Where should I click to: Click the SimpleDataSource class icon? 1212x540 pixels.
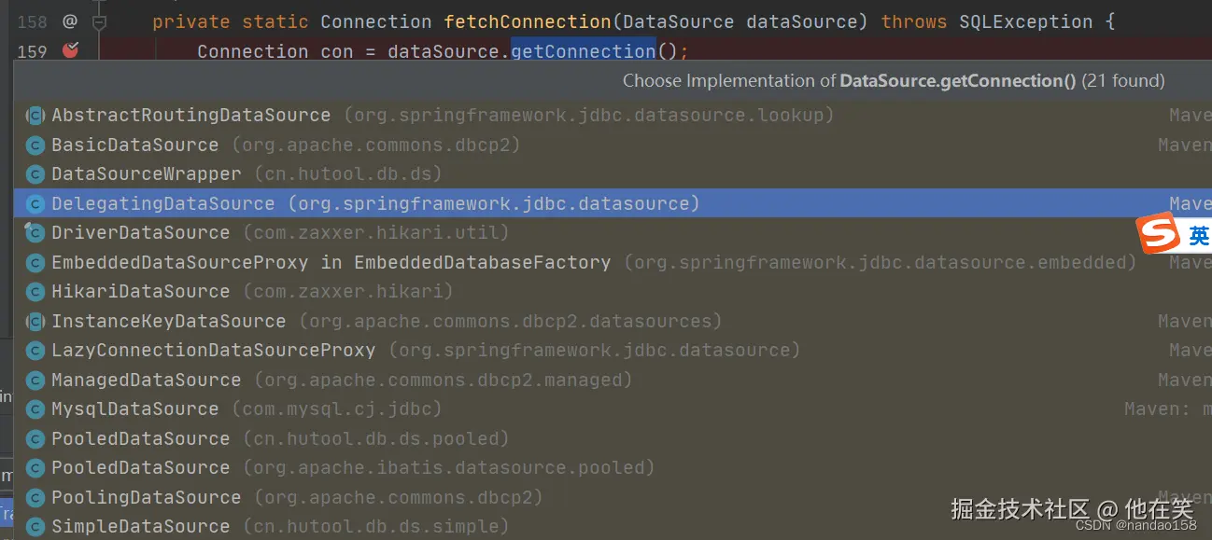[35, 526]
